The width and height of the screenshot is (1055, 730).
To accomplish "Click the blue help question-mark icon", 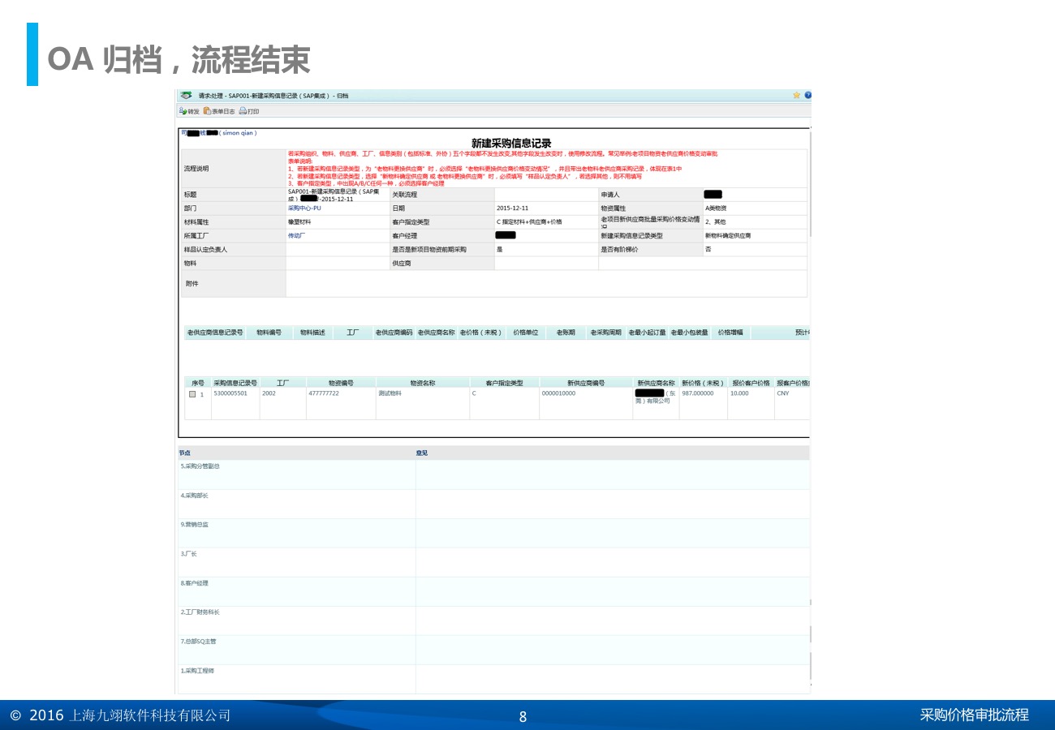I will (807, 96).
